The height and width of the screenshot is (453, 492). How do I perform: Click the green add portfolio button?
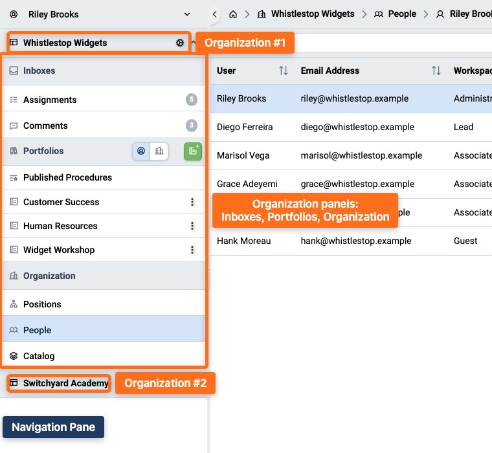[193, 151]
